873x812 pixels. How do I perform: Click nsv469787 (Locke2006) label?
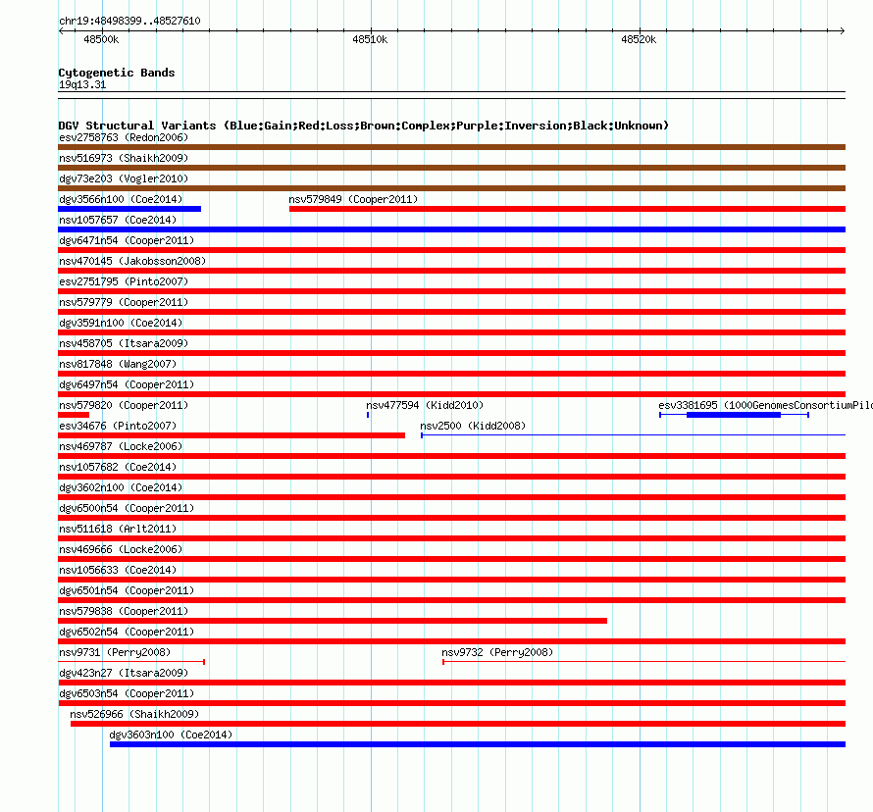click(x=121, y=446)
